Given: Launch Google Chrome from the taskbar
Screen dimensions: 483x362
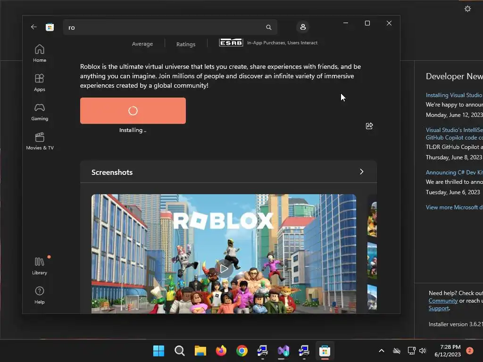Looking at the screenshot, I should pos(242,351).
